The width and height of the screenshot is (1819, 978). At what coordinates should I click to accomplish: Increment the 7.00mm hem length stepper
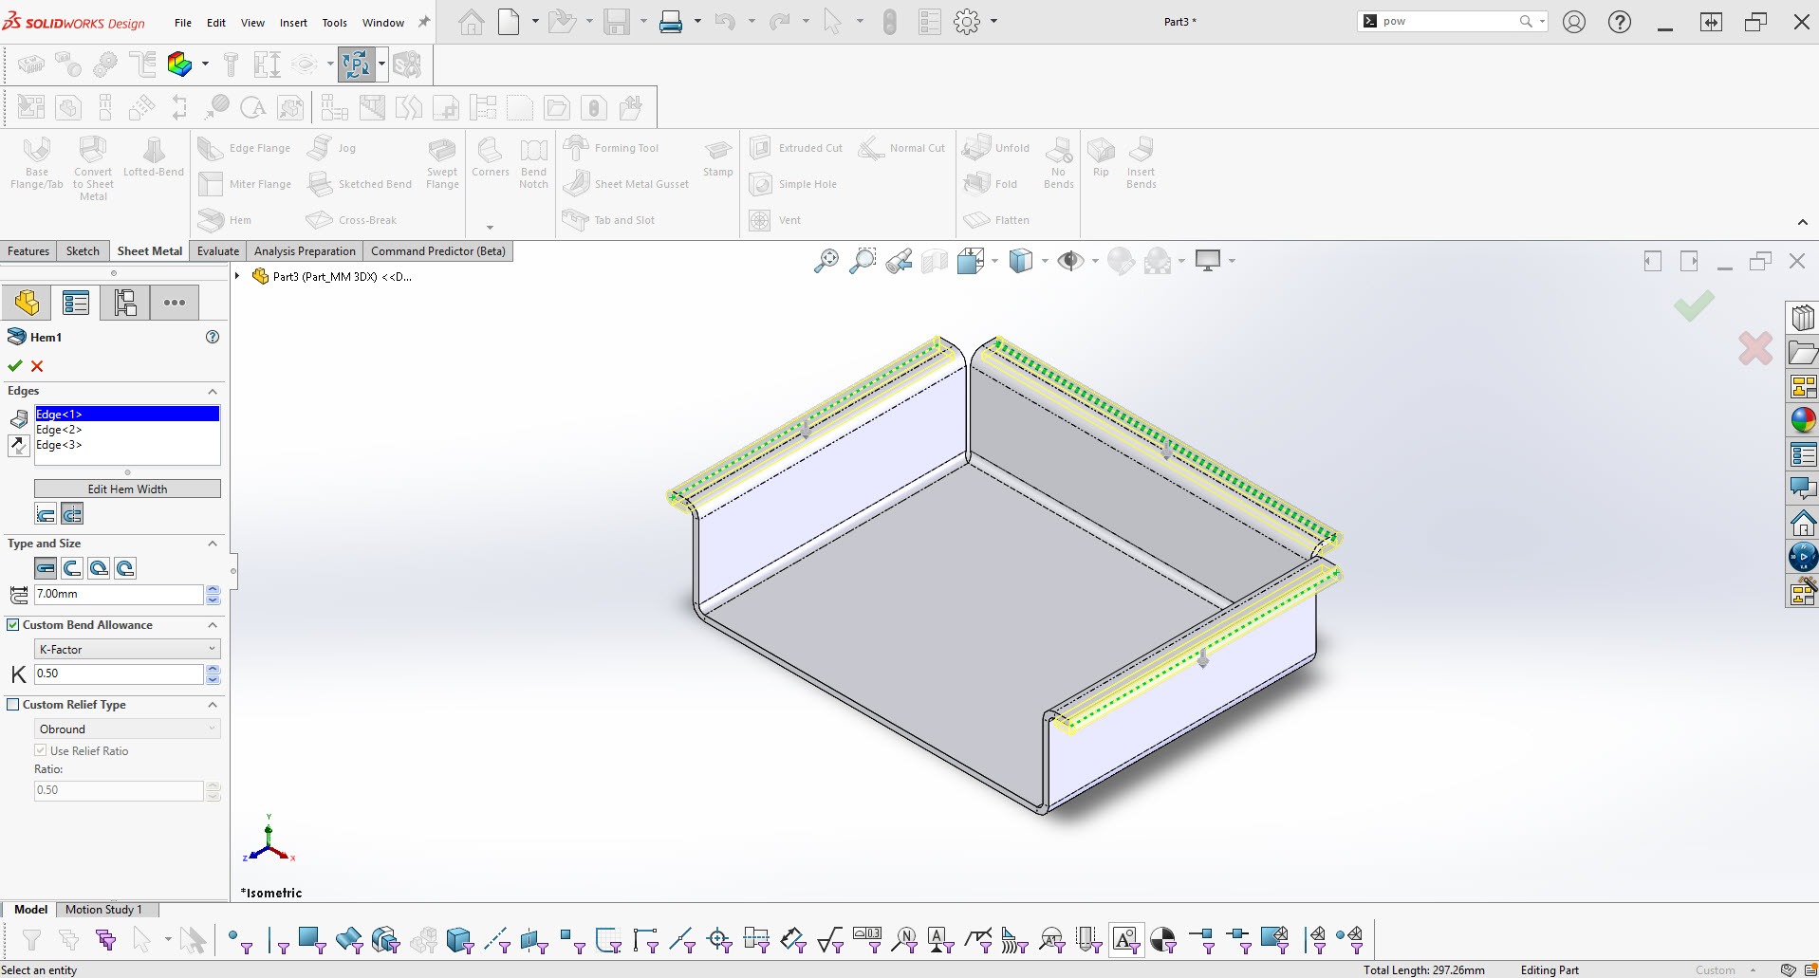click(213, 589)
